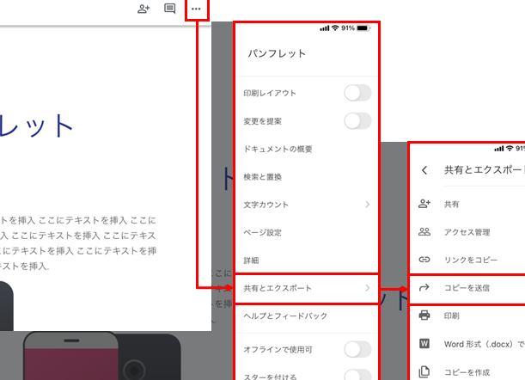Expand 共有とエクスポート via its chevron
The width and height of the screenshot is (525, 380).
click(x=368, y=288)
